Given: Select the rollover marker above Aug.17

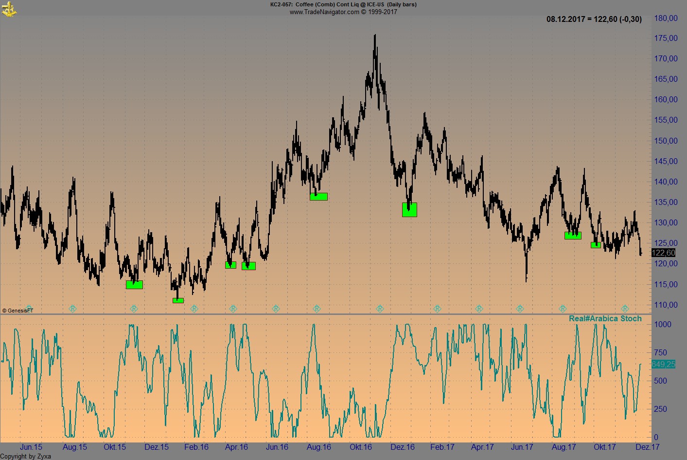Looking at the screenshot, I should coord(563,309).
